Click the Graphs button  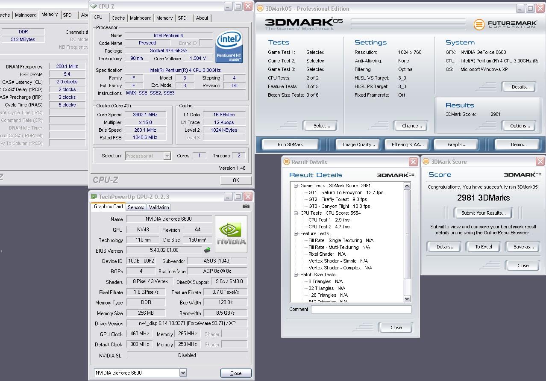click(457, 145)
